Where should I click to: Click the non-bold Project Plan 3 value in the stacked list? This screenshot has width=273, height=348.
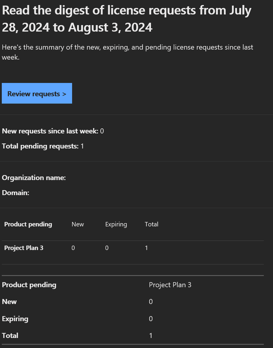point(170,285)
